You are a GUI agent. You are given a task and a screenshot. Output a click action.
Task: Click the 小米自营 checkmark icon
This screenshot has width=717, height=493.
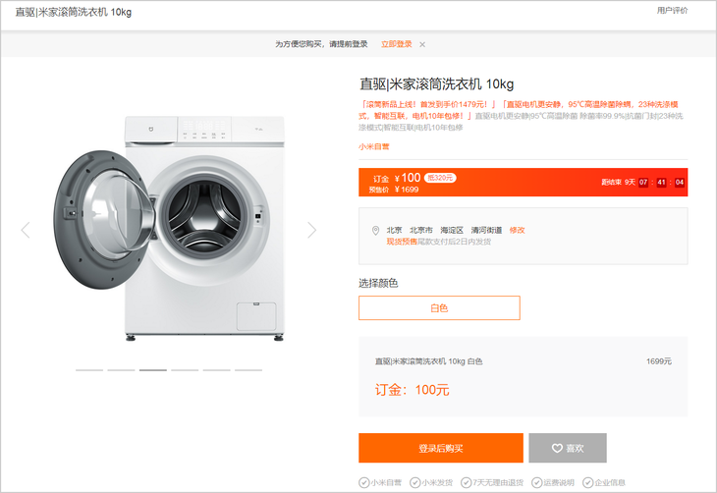[x=363, y=482]
